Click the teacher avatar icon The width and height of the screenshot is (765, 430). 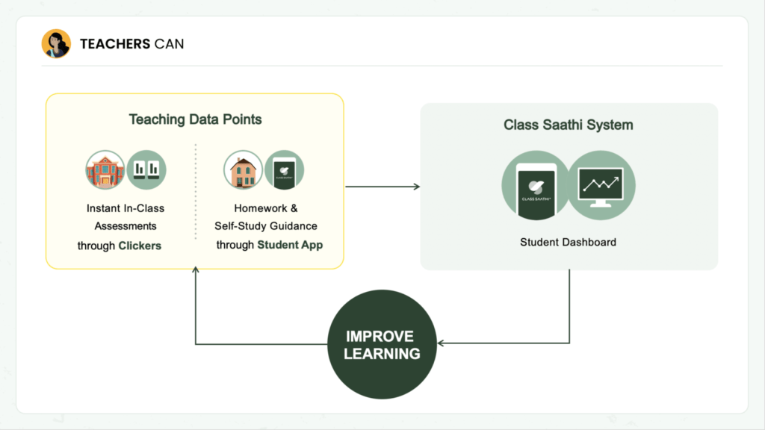click(56, 43)
